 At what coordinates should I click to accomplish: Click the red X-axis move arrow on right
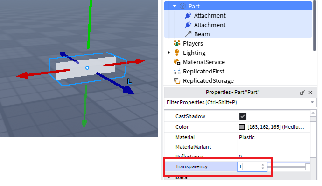(139, 61)
